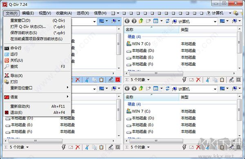Screen dimensions: 245x159
Task: Click copy icon in top-right status bar
Action: (215, 80)
